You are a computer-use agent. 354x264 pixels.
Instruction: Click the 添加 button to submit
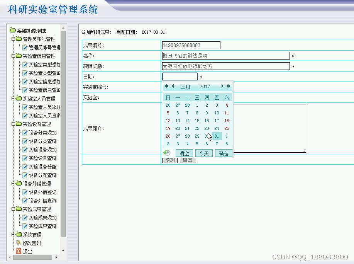(x=169, y=160)
